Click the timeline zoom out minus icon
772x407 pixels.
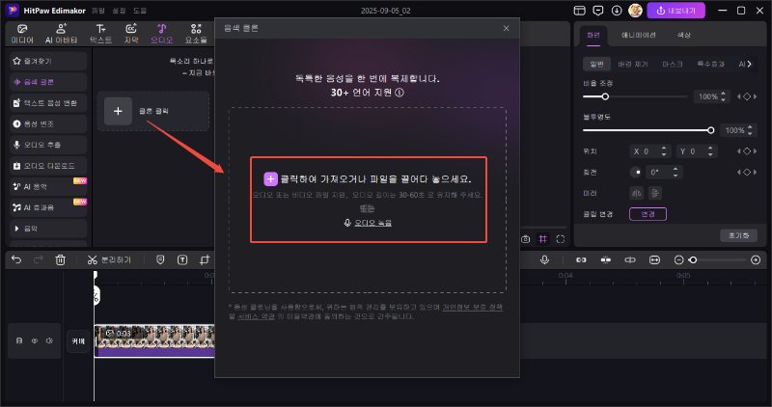click(678, 259)
